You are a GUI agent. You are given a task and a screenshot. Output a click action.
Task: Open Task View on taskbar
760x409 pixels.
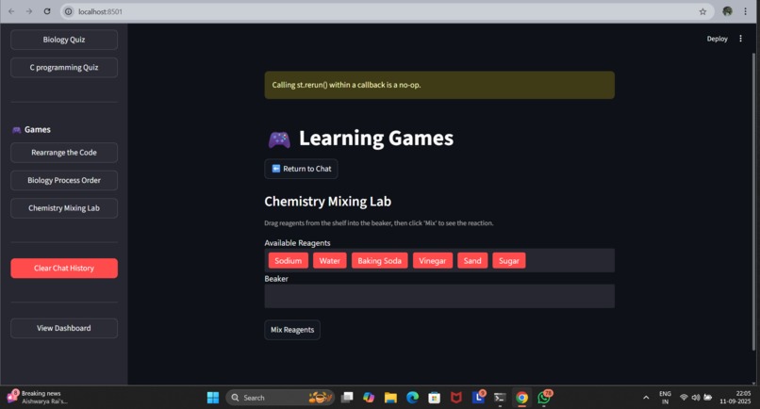[x=347, y=398]
